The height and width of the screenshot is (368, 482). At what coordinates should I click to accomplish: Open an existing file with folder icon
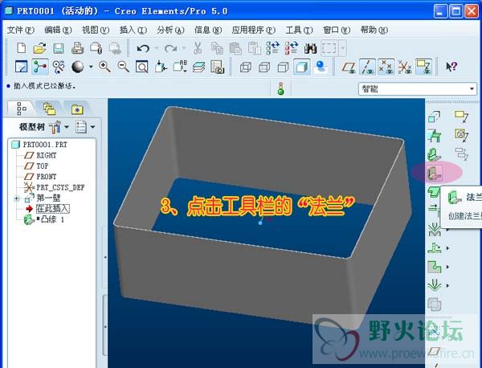tap(40, 48)
